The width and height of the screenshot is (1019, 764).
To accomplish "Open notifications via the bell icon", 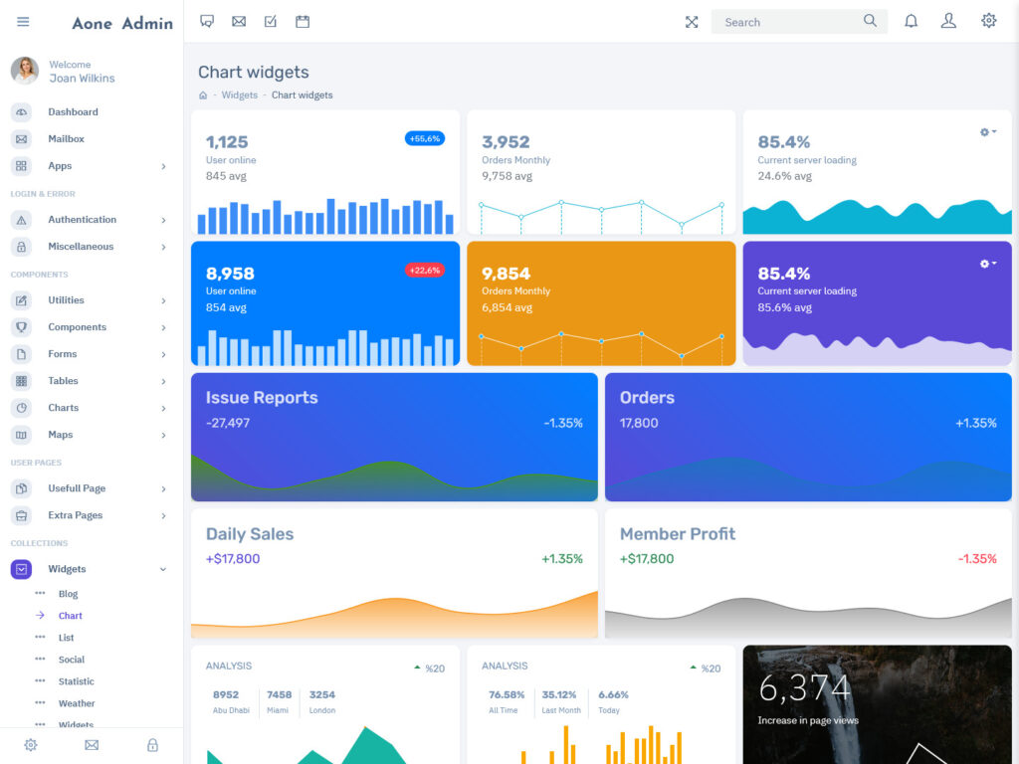I will (911, 20).
